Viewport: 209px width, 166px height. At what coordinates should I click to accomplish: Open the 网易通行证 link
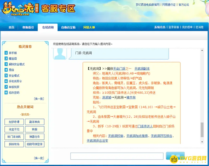[x=169, y=5]
